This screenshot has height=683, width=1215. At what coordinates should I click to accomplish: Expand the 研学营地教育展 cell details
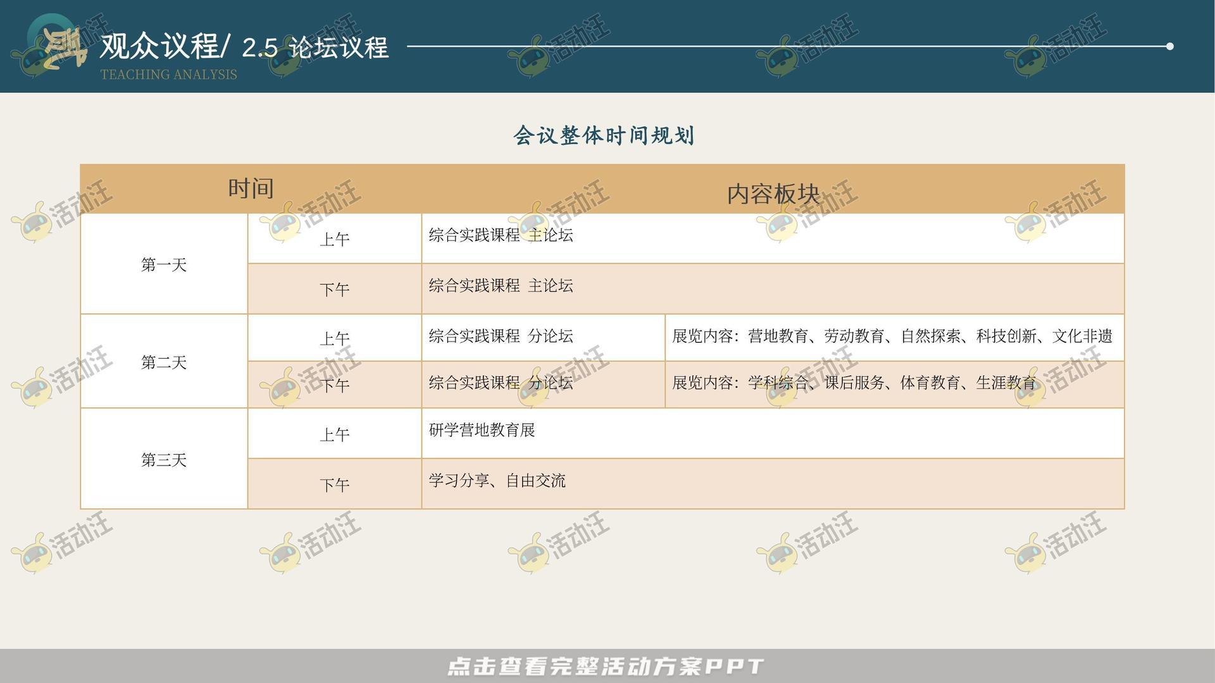point(481,431)
